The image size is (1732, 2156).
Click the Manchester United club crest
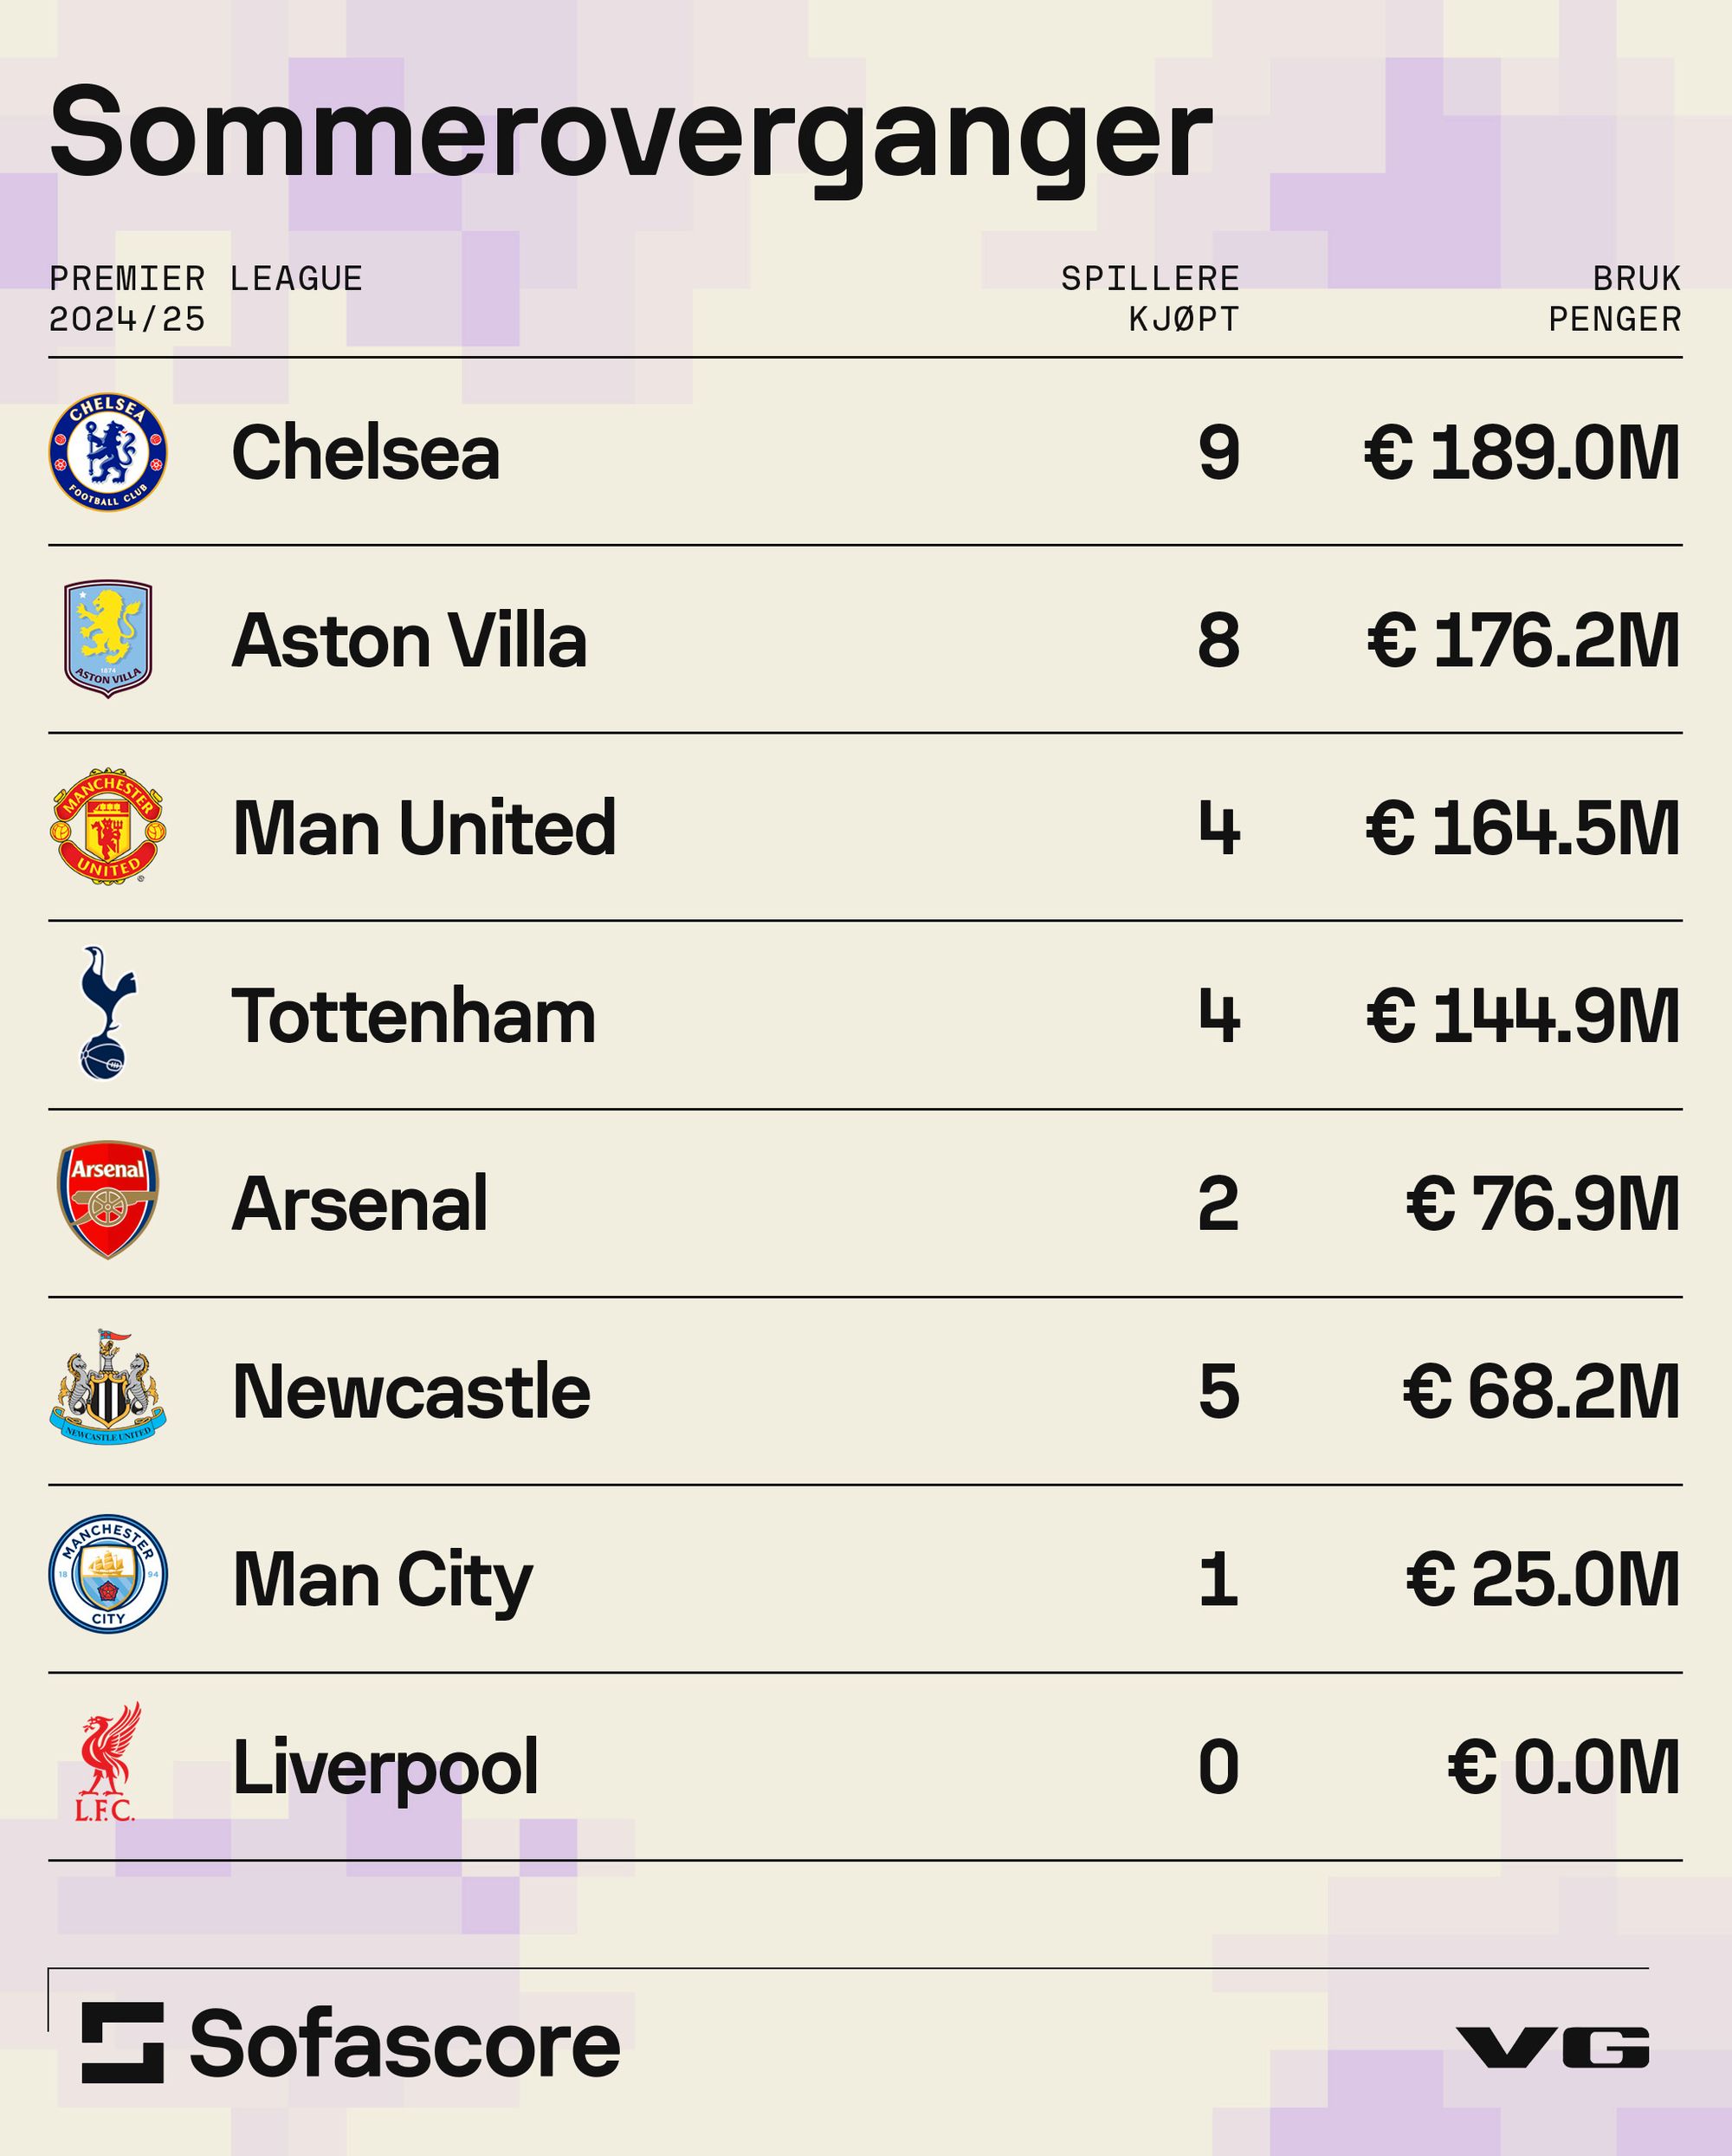pyautogui.click(x=108, y=826)
